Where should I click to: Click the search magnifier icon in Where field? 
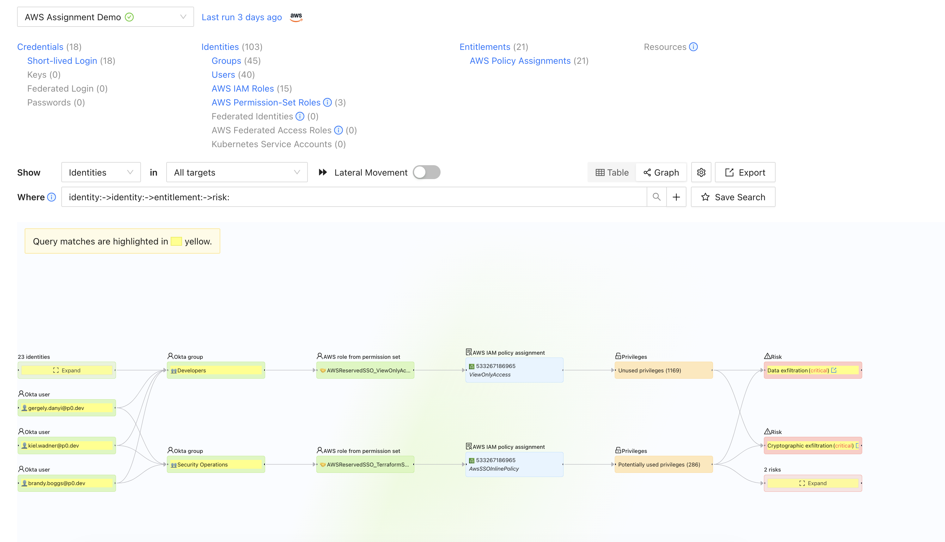[656, 197]
